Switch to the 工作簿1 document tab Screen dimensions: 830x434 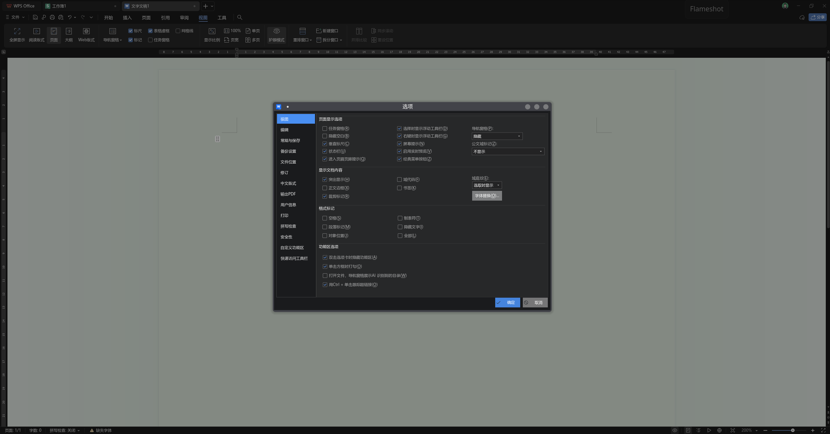coord(59,6)
